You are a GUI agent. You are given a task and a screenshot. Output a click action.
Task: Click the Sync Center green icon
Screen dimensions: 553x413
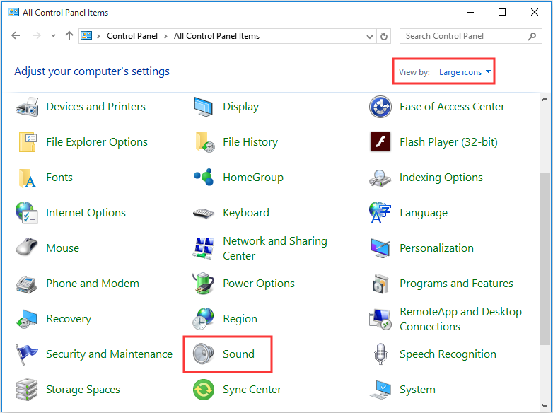point(204,390)
